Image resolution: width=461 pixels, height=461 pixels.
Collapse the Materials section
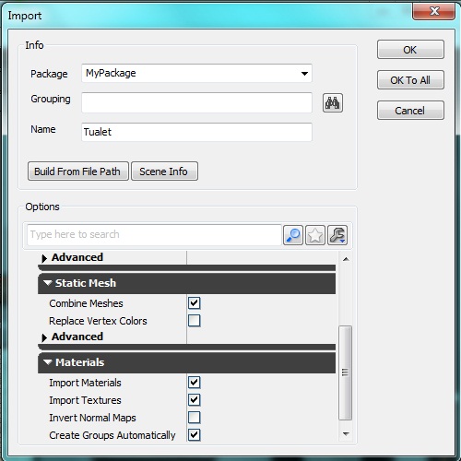point(47,361)
